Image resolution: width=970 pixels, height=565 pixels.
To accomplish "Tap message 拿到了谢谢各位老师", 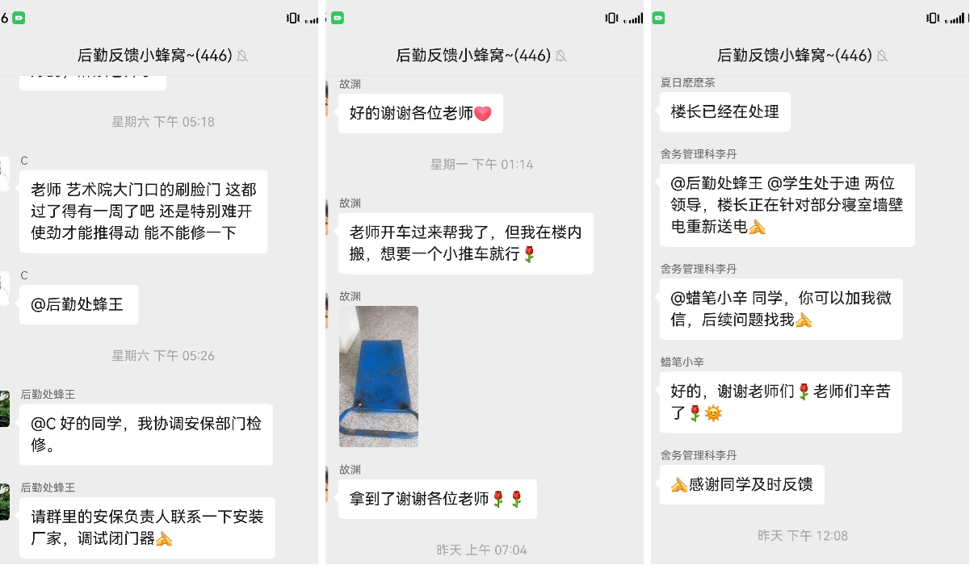I will coord(438,500).
